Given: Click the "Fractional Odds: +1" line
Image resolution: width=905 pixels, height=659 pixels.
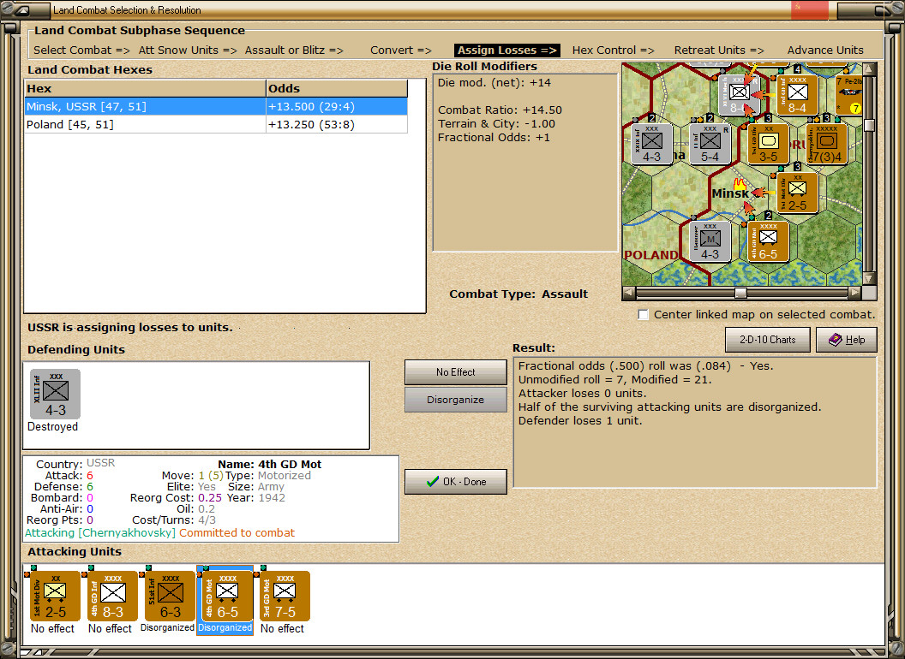Looking at the screenshot, I should click(494, 138).
